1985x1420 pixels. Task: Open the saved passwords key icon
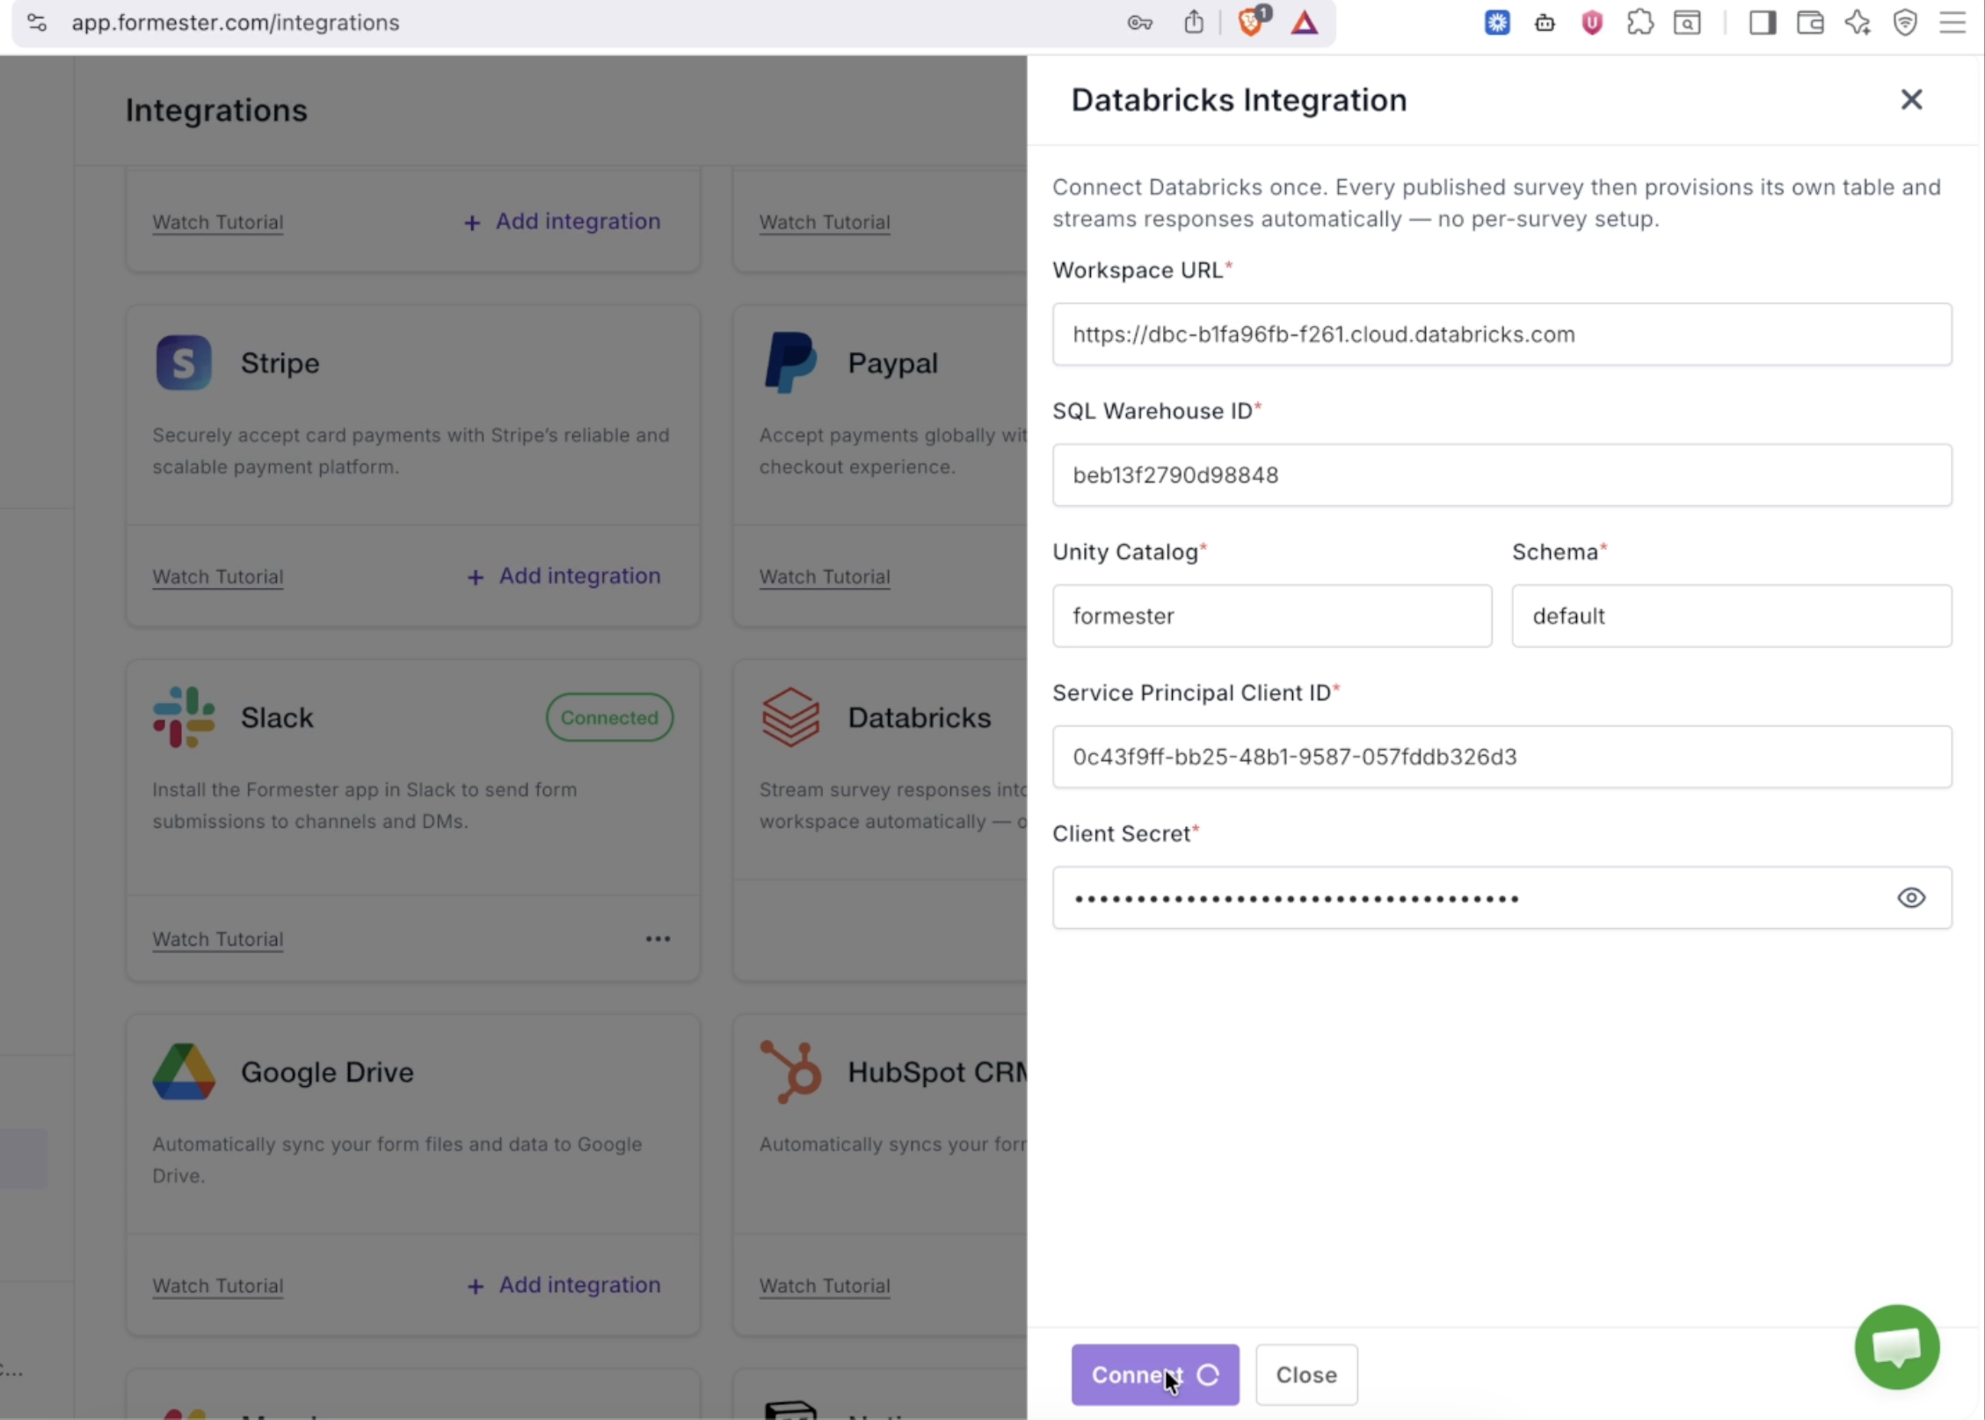(1140, 22)
